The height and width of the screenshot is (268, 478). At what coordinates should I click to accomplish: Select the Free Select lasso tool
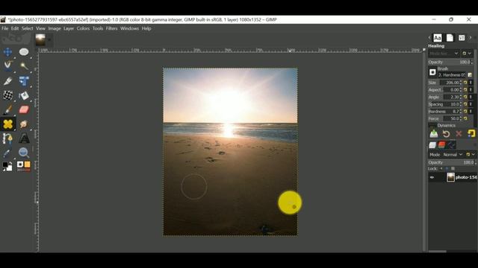[x=7, y=66]
